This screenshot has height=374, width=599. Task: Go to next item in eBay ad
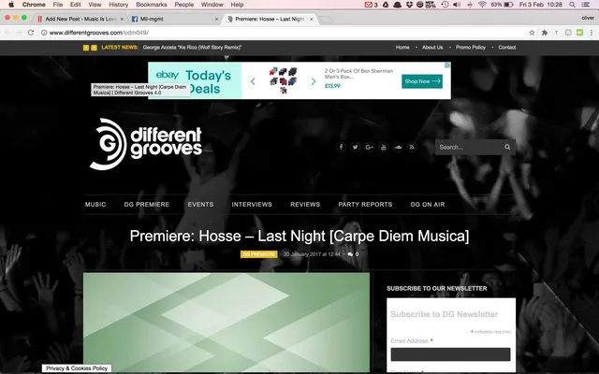click(x=314, y=81)
